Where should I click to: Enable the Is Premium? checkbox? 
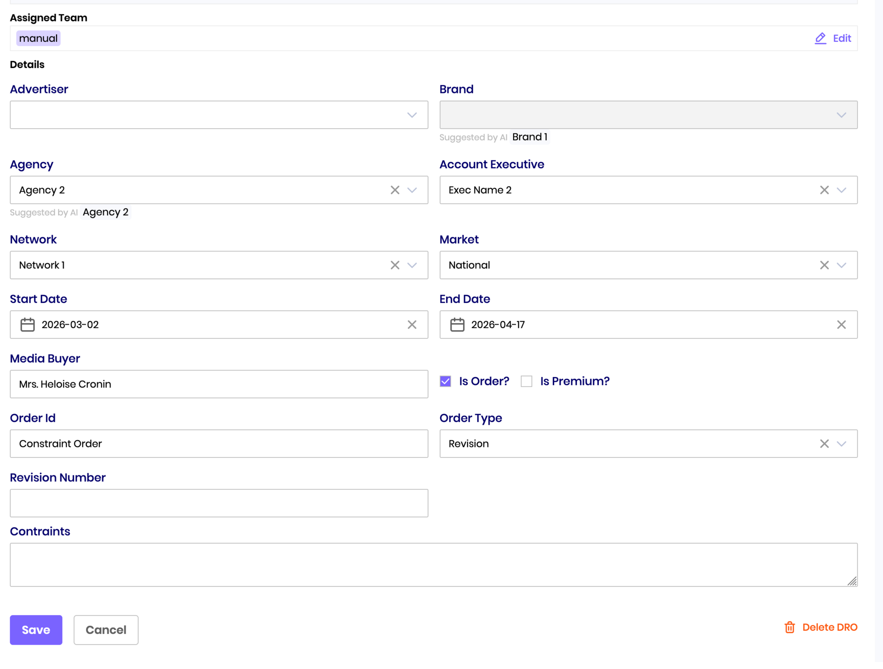click(x=526, y=381)
